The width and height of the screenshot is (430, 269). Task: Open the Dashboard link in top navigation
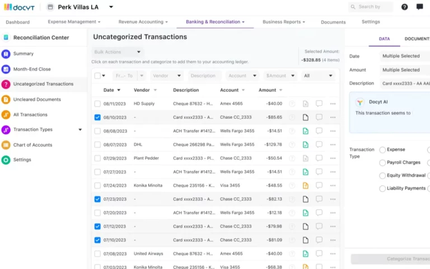coord(18,22)
